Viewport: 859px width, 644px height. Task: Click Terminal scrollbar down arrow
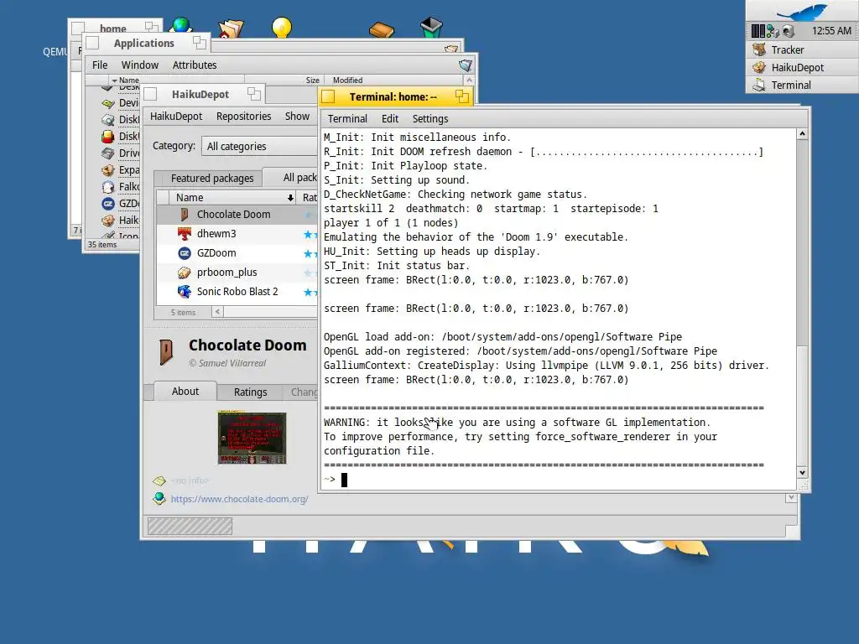tap(802, 473)
